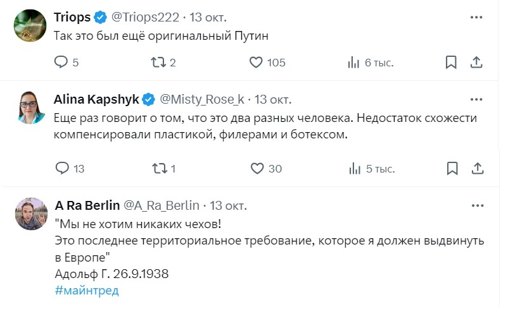
Task: Retweet the Triops post
Action: [160, 63]
